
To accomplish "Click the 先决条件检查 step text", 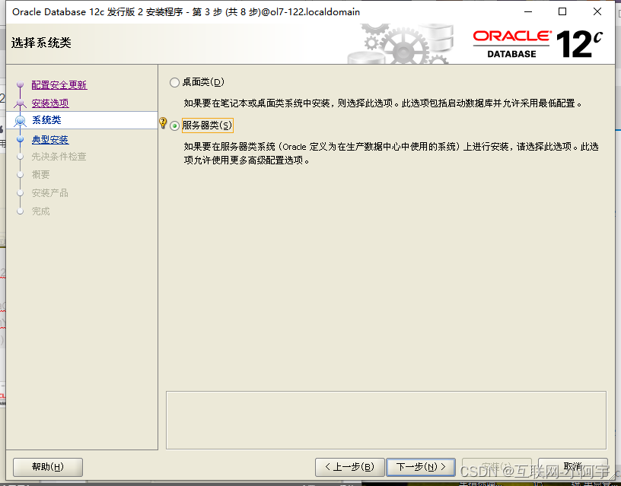I will click(x=59, y=157).
